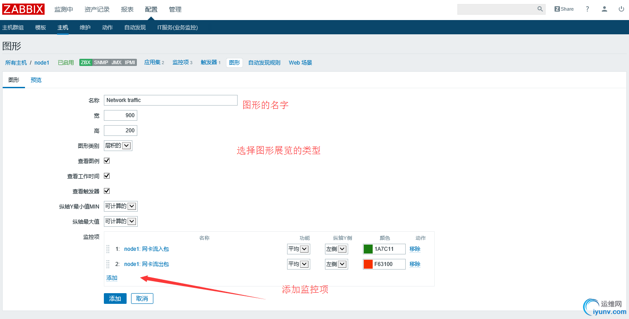Viewport: 629px width, 319px height.
Task: Click blue 添加 submit button
Action: coord(115,299)
